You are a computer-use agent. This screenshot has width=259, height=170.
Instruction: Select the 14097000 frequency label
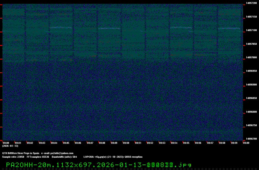[251, 57]
